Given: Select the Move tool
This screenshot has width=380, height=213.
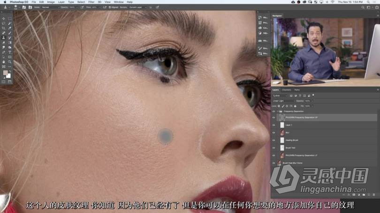Looking at the screenshot, I should pyautogui.click(x=4, y=19).
